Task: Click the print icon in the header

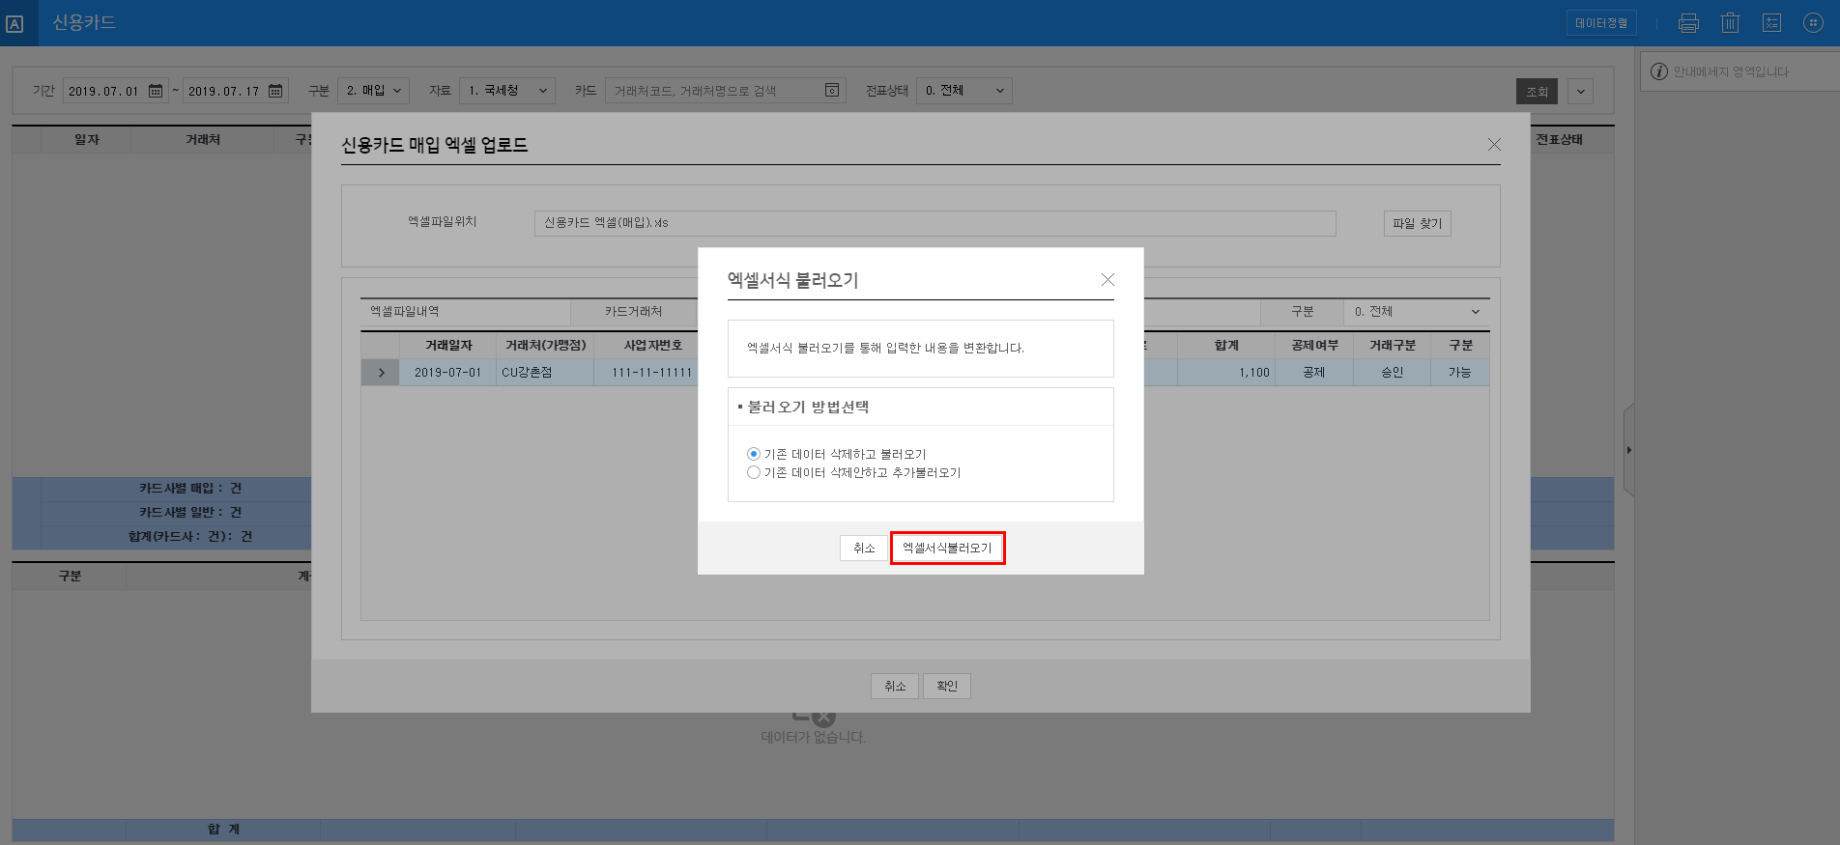Action: point(1688,23)
